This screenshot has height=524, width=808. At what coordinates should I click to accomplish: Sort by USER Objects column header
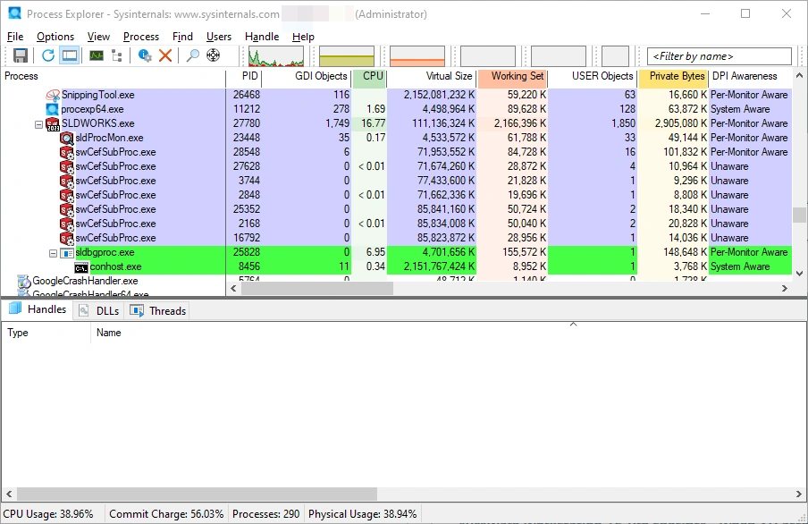(593, 76)
